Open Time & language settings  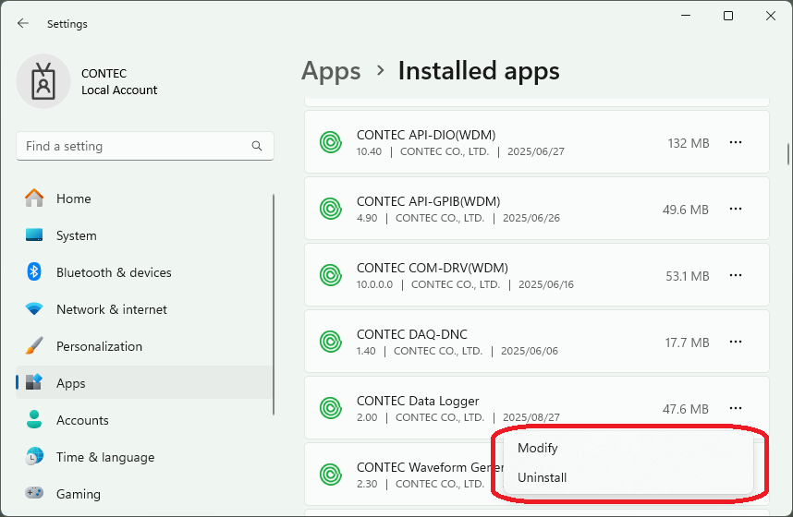pyautogui.click(x=104, y=457)
